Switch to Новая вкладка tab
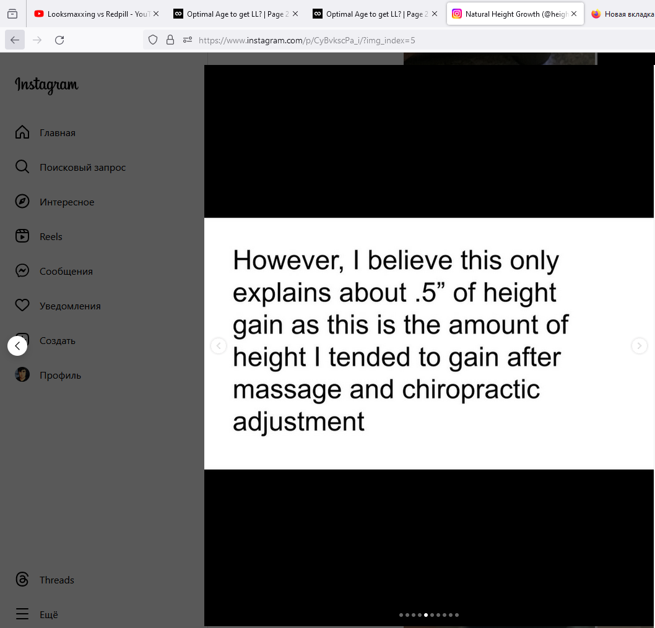This screenshot has height=628, width=655. click(x=622, y=14)
